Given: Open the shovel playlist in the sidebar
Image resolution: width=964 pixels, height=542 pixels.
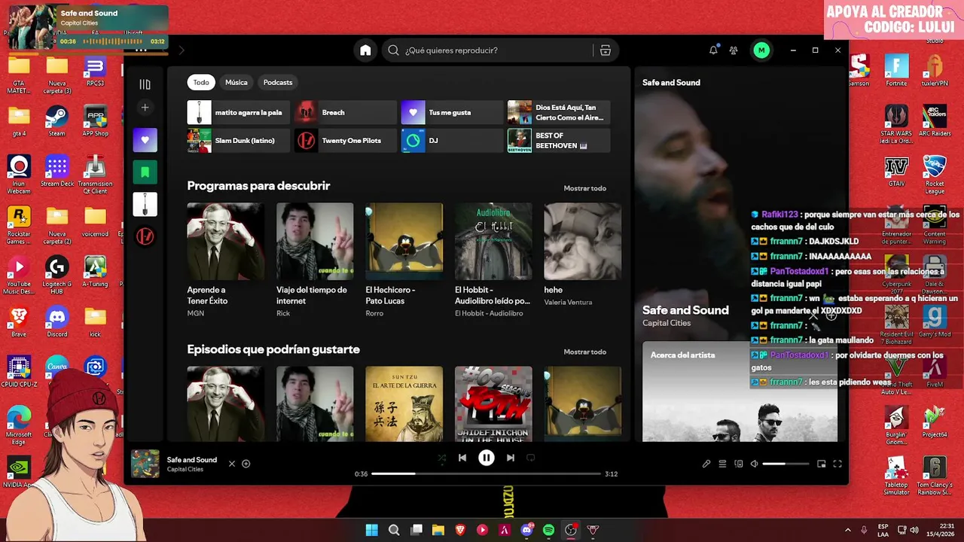Looking at the screenshot, I should [x=145, y=204].
